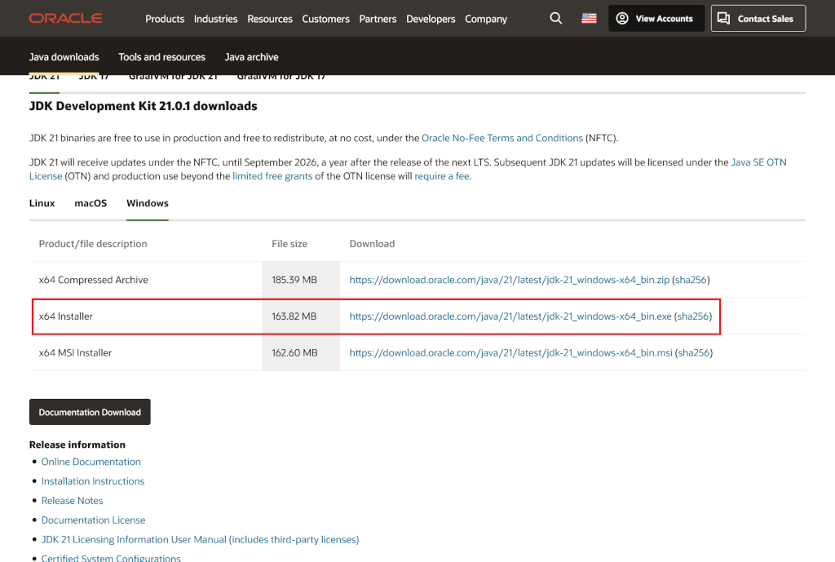Open the Customers menu
The width and height of the screenshot is (835, 562).
(326, 19)
